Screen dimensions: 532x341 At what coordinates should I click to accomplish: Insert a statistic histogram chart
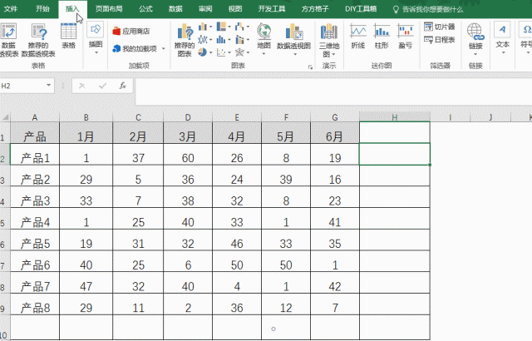(224, 40)
